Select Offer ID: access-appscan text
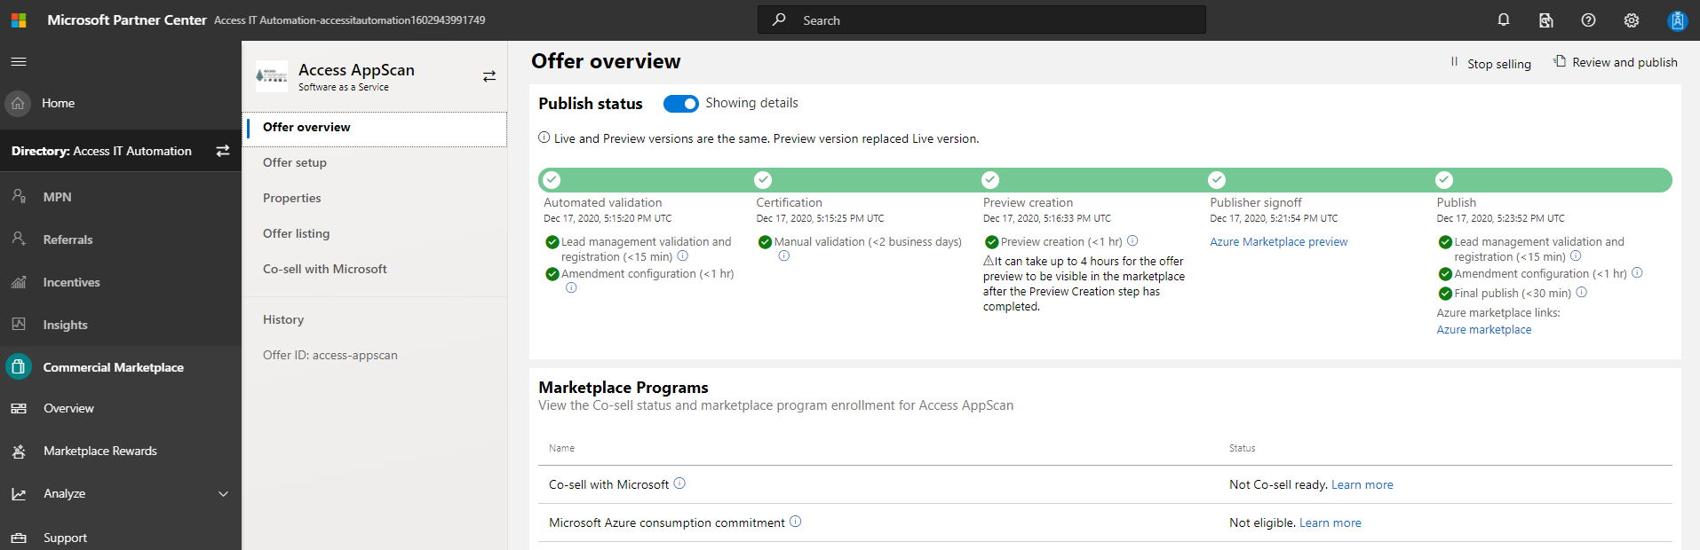This screenshot has height=550, width=1700. click(x=330, y=355)
